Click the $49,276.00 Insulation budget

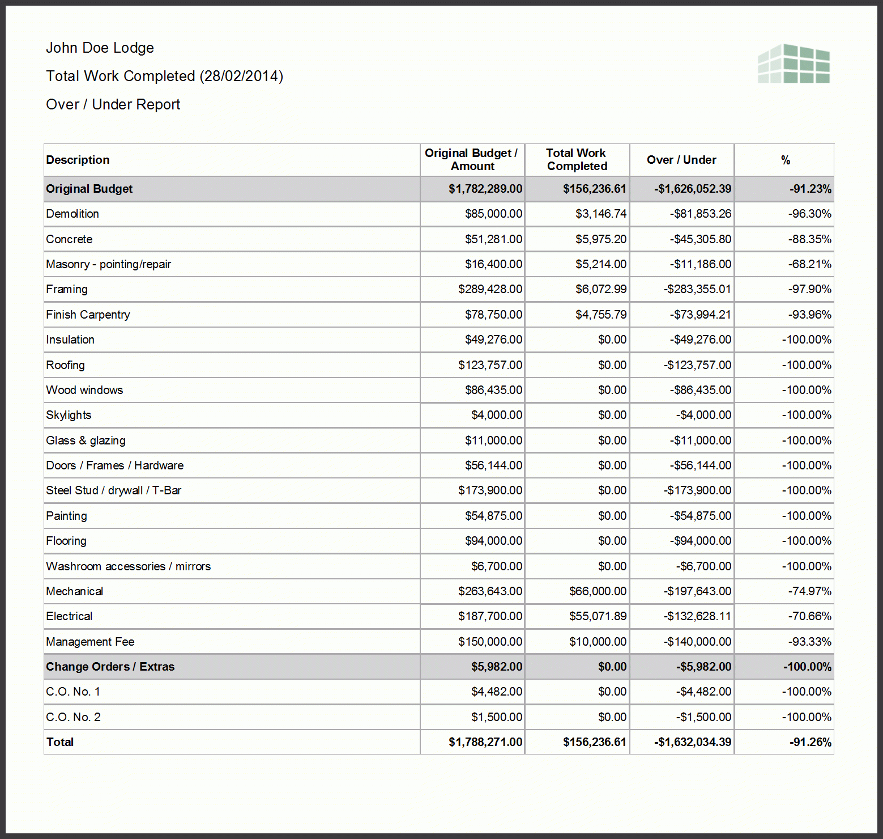pyautogui.click(x=493, y=340)
